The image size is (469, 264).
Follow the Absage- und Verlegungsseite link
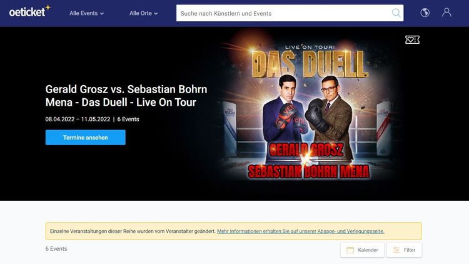[x=301, y=231]
